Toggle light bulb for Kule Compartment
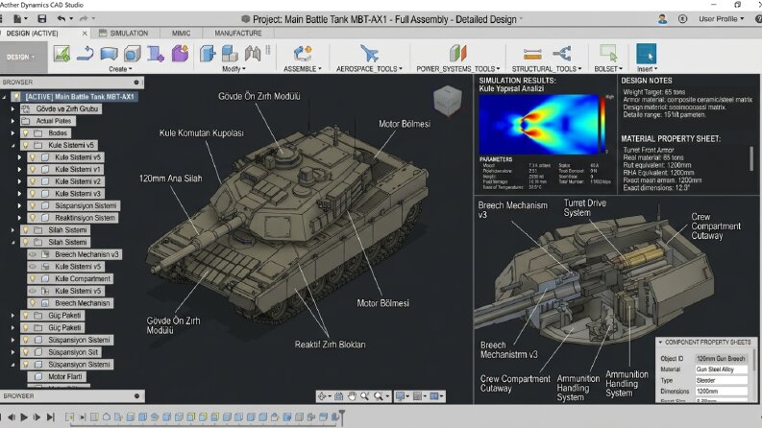 (33, 278)
